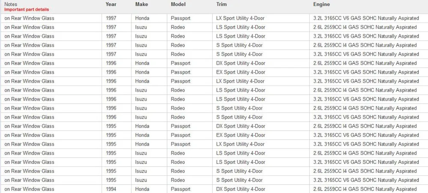The height and width of the screenshot is (193, 428).
Task: Click engine cell of 1997 Honda Passport row
Action: [369, 18]
